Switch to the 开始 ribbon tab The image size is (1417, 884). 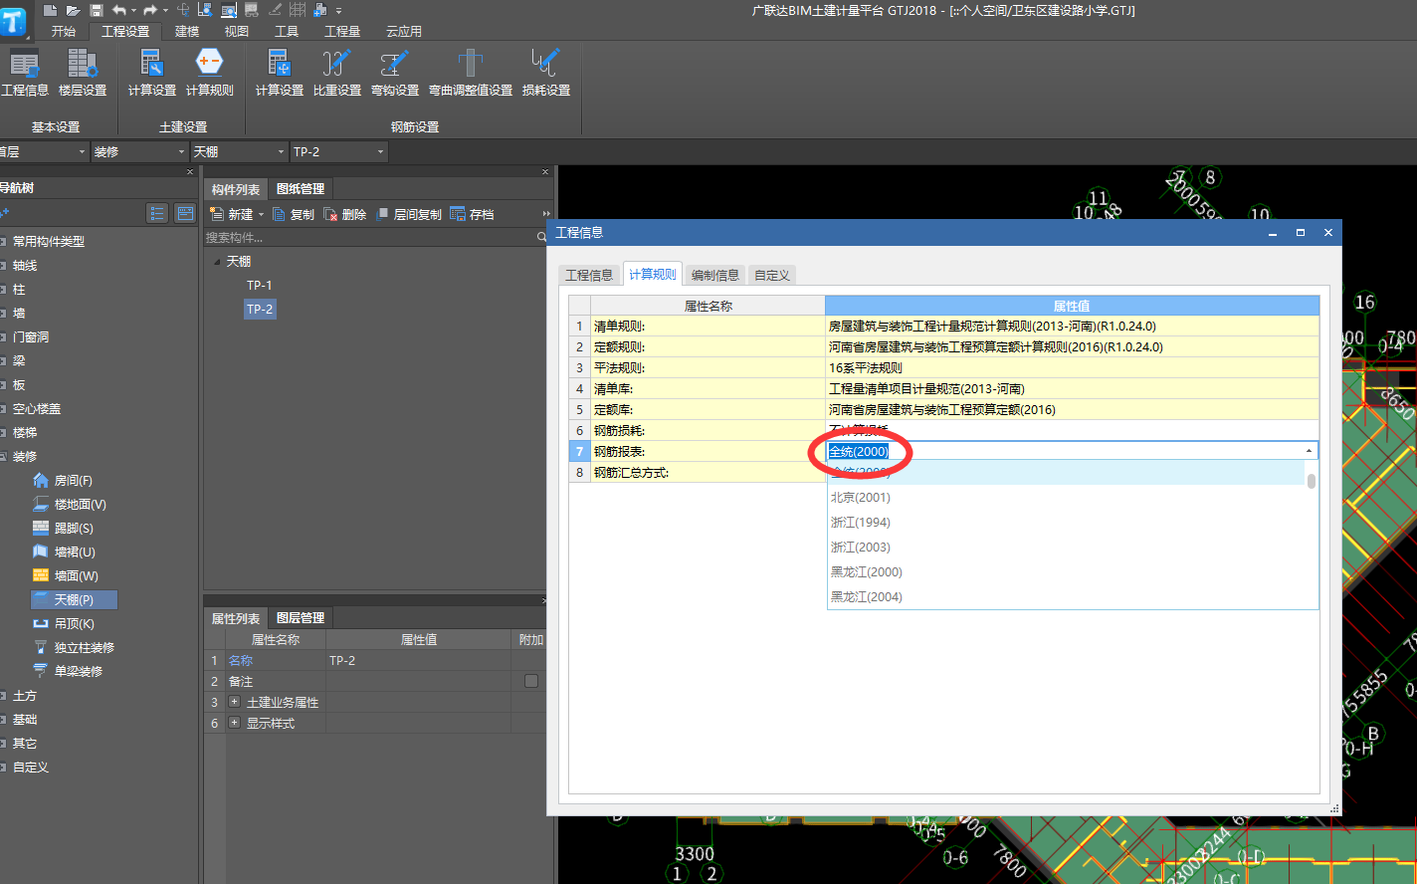click(x=64, y=31)
